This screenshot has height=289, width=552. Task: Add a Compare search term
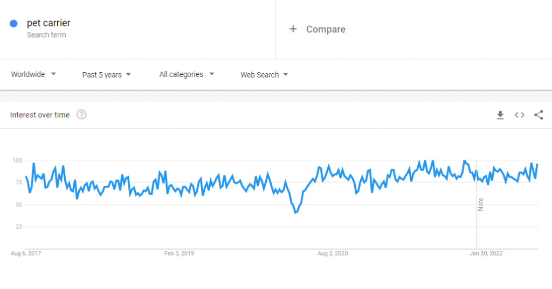click(x=326, y=29)
